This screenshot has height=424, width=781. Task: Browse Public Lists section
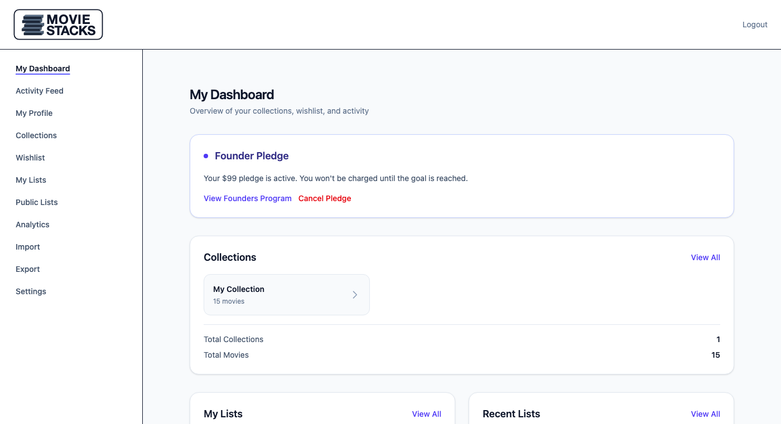(x=37, y=202)
